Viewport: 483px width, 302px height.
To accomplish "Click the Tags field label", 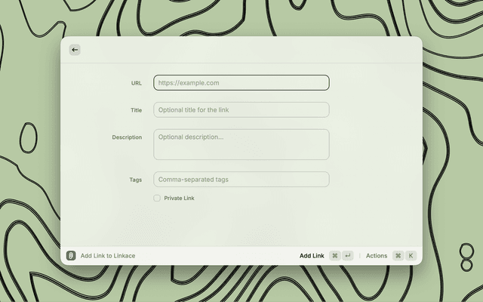I will pos(135,180).
